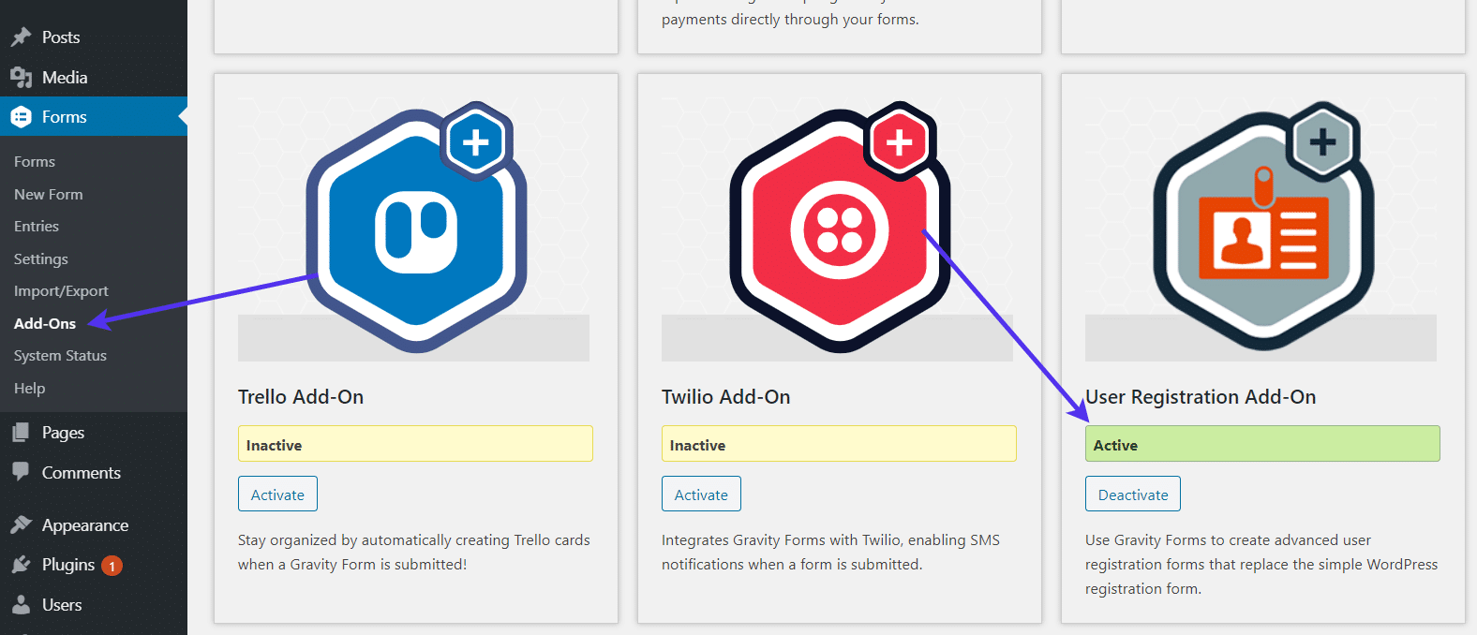Activate the Trello Add-On
The image size is (1477, 635).
click(x=277, y=495)
